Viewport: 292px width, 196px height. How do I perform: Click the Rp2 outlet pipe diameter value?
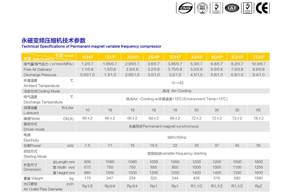point(259,186)
